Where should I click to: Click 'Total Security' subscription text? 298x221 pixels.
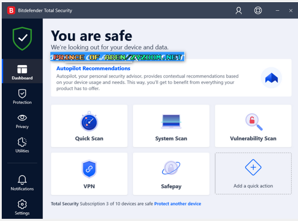(x=65, y=204)
